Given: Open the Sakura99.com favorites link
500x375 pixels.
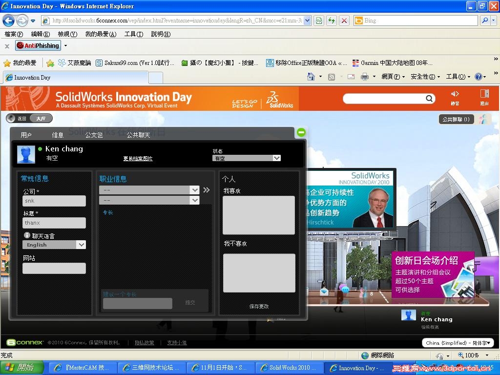Looking at the screenshot, I should click(x=135, y=63).
